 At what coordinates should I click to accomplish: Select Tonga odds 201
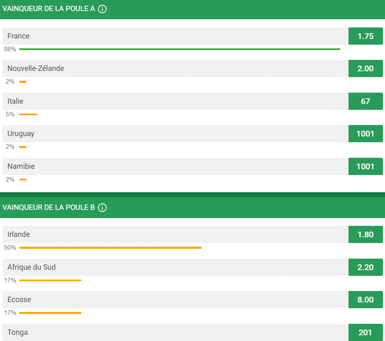[365, 332]
